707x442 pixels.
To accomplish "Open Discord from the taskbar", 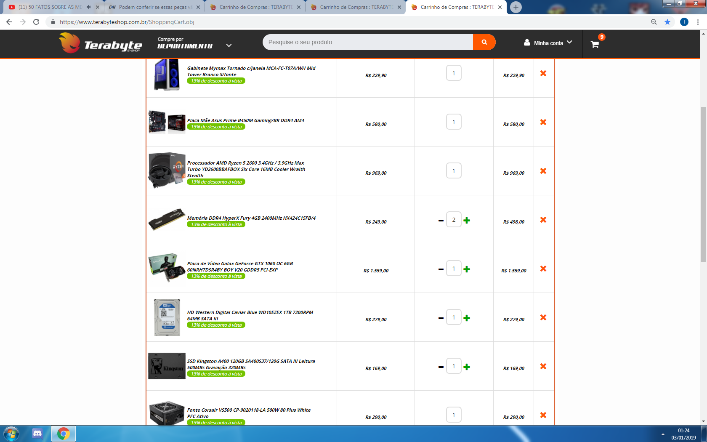I will click(x=37, y=434).
